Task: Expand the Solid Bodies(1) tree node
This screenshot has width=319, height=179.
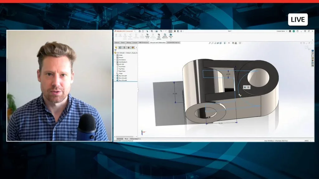Action: [115, 62]
